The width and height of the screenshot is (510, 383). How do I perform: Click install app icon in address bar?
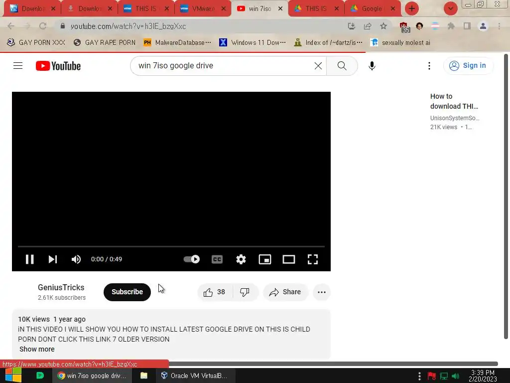351,26
